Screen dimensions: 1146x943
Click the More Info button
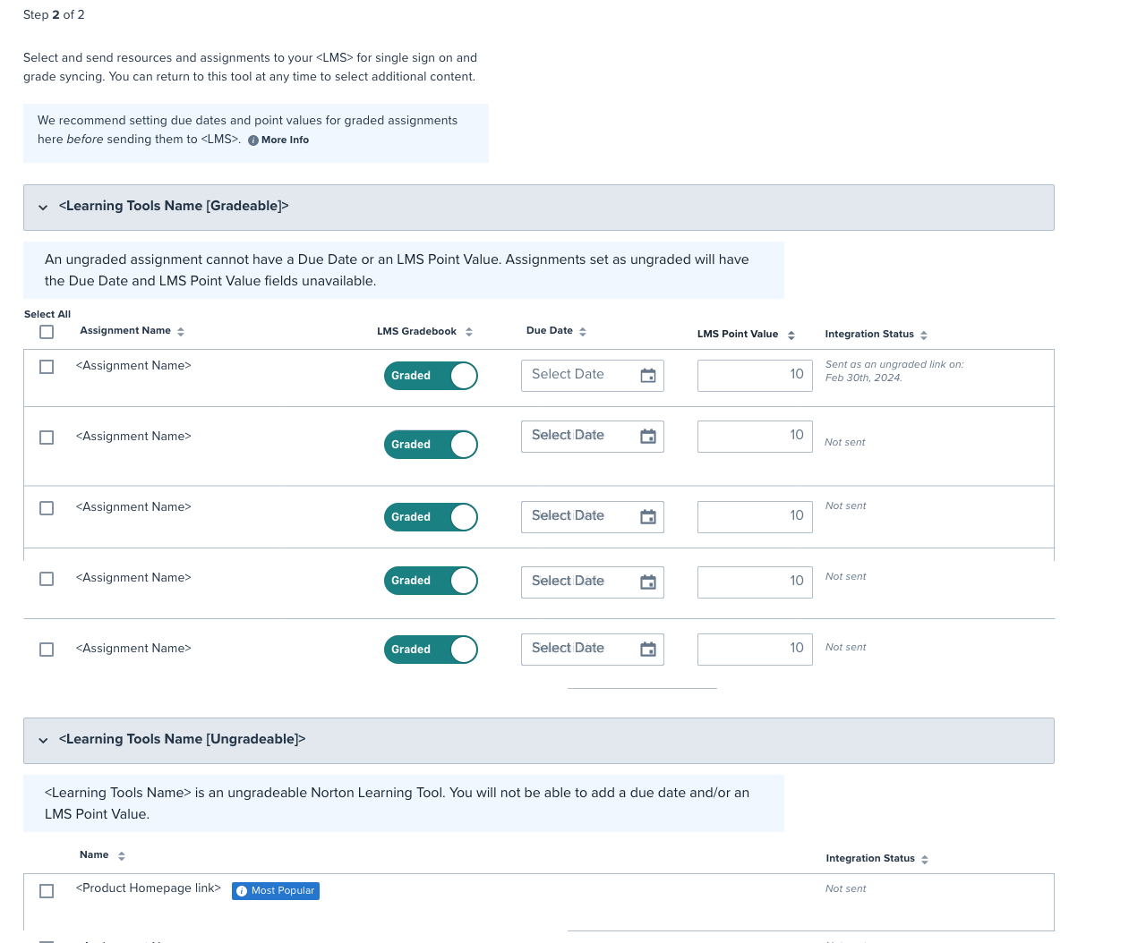pyautogui.click(x=278, y=140)
